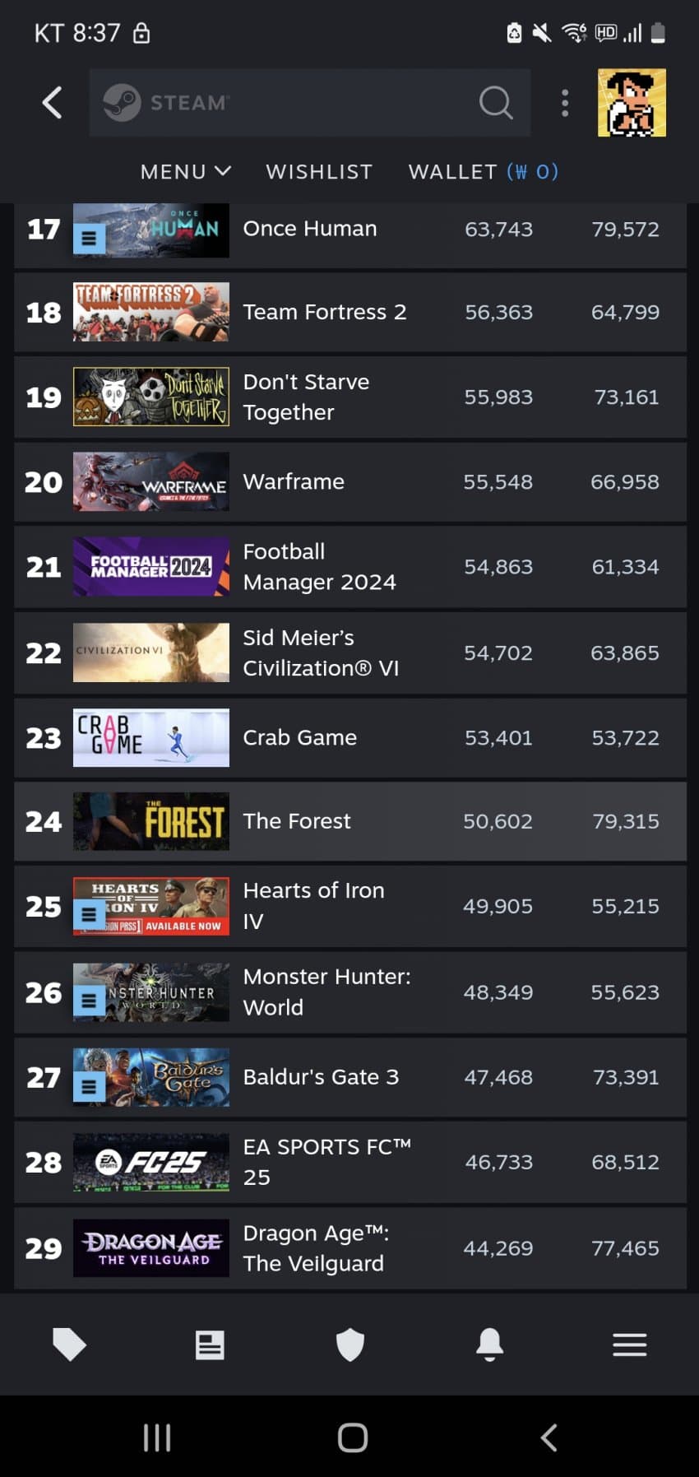Open the notifications bell tab
Viewport: 699px width, 1477px height.
click(490, 1345)
